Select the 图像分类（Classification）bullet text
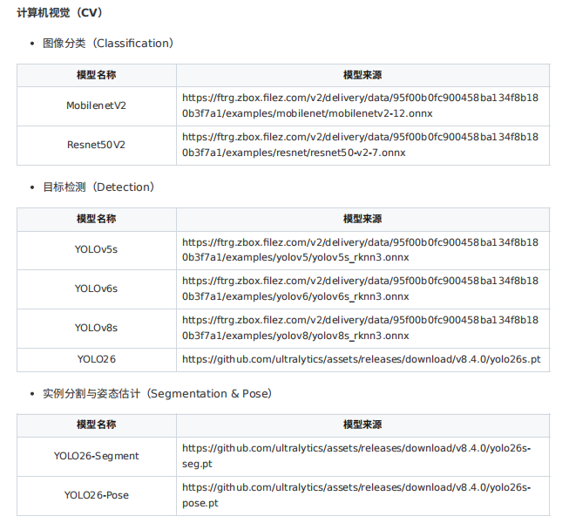Image resolution: width=562 pixels, height=523 pixels. click(x=108, y=44)
